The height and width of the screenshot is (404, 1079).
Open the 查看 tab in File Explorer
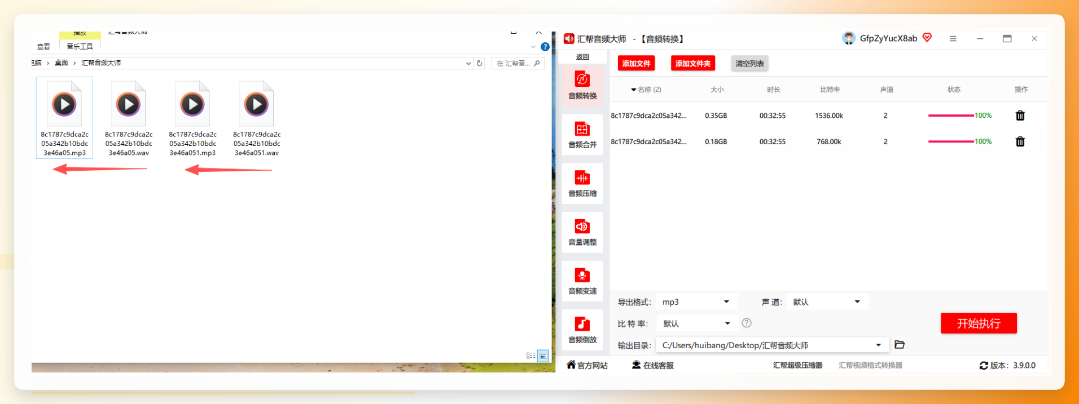pos(43,47)
